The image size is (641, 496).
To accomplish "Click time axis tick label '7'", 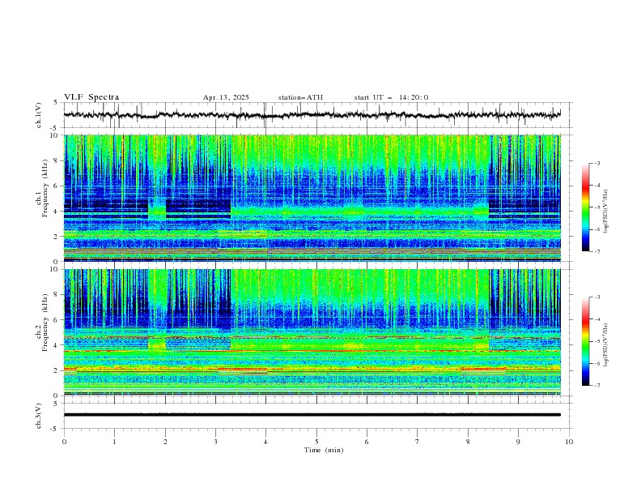I will (418, 442).
